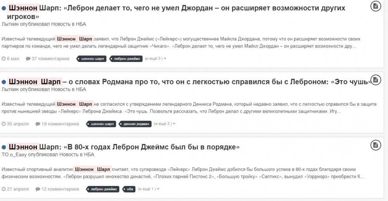Open 12 комментариев link
The height and width of the screenshot is (201, 388).
pyautogui.click(x=60, y=189)
